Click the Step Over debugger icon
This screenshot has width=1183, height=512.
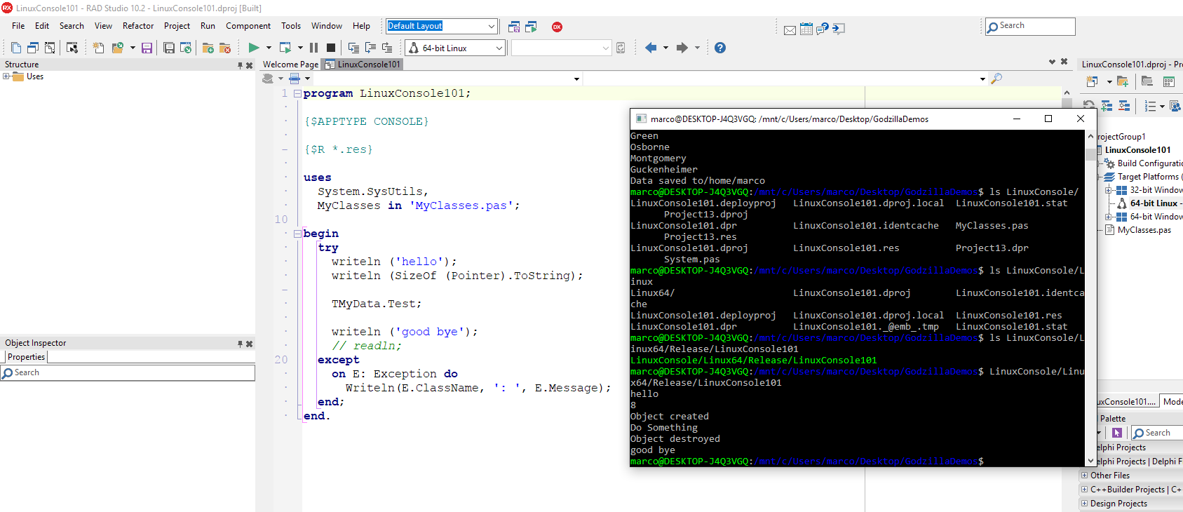(370, 48)
